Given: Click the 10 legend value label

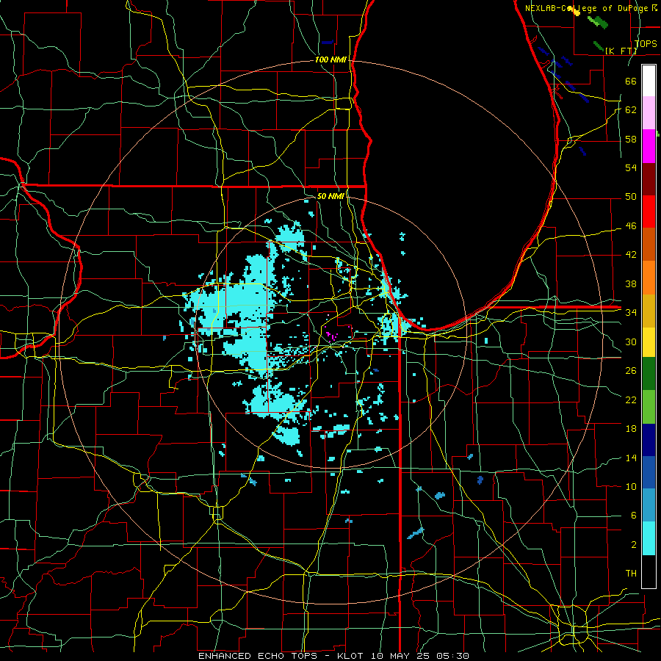Looking at the screenshot, I should 631,486.
